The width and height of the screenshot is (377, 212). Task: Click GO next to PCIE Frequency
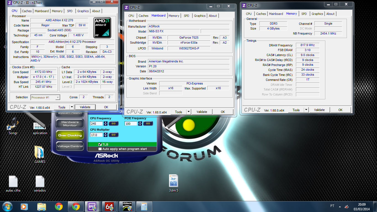tap(148, 123)
